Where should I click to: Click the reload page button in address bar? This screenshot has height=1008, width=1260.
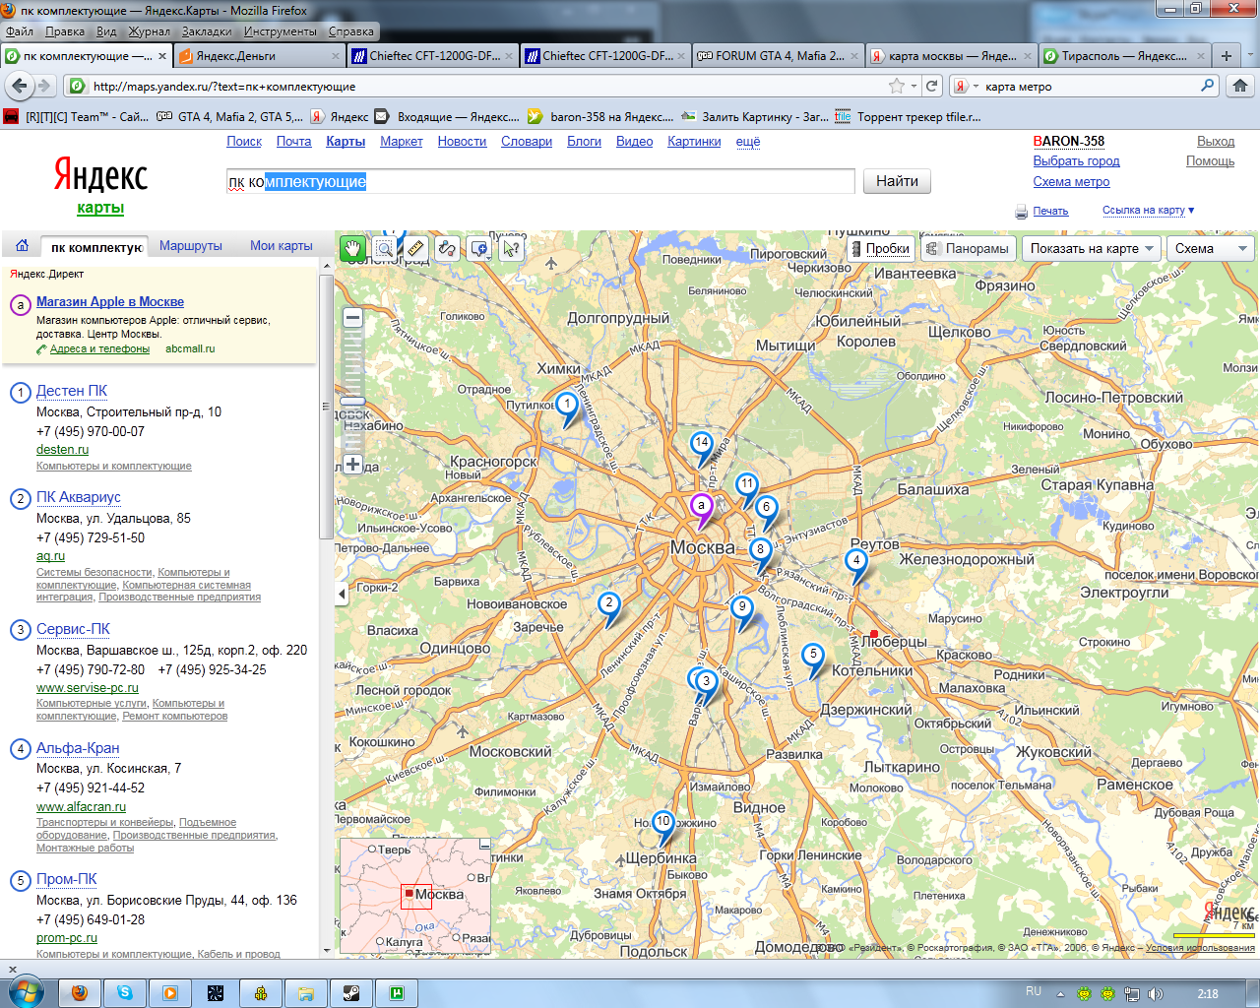[932, 86]
